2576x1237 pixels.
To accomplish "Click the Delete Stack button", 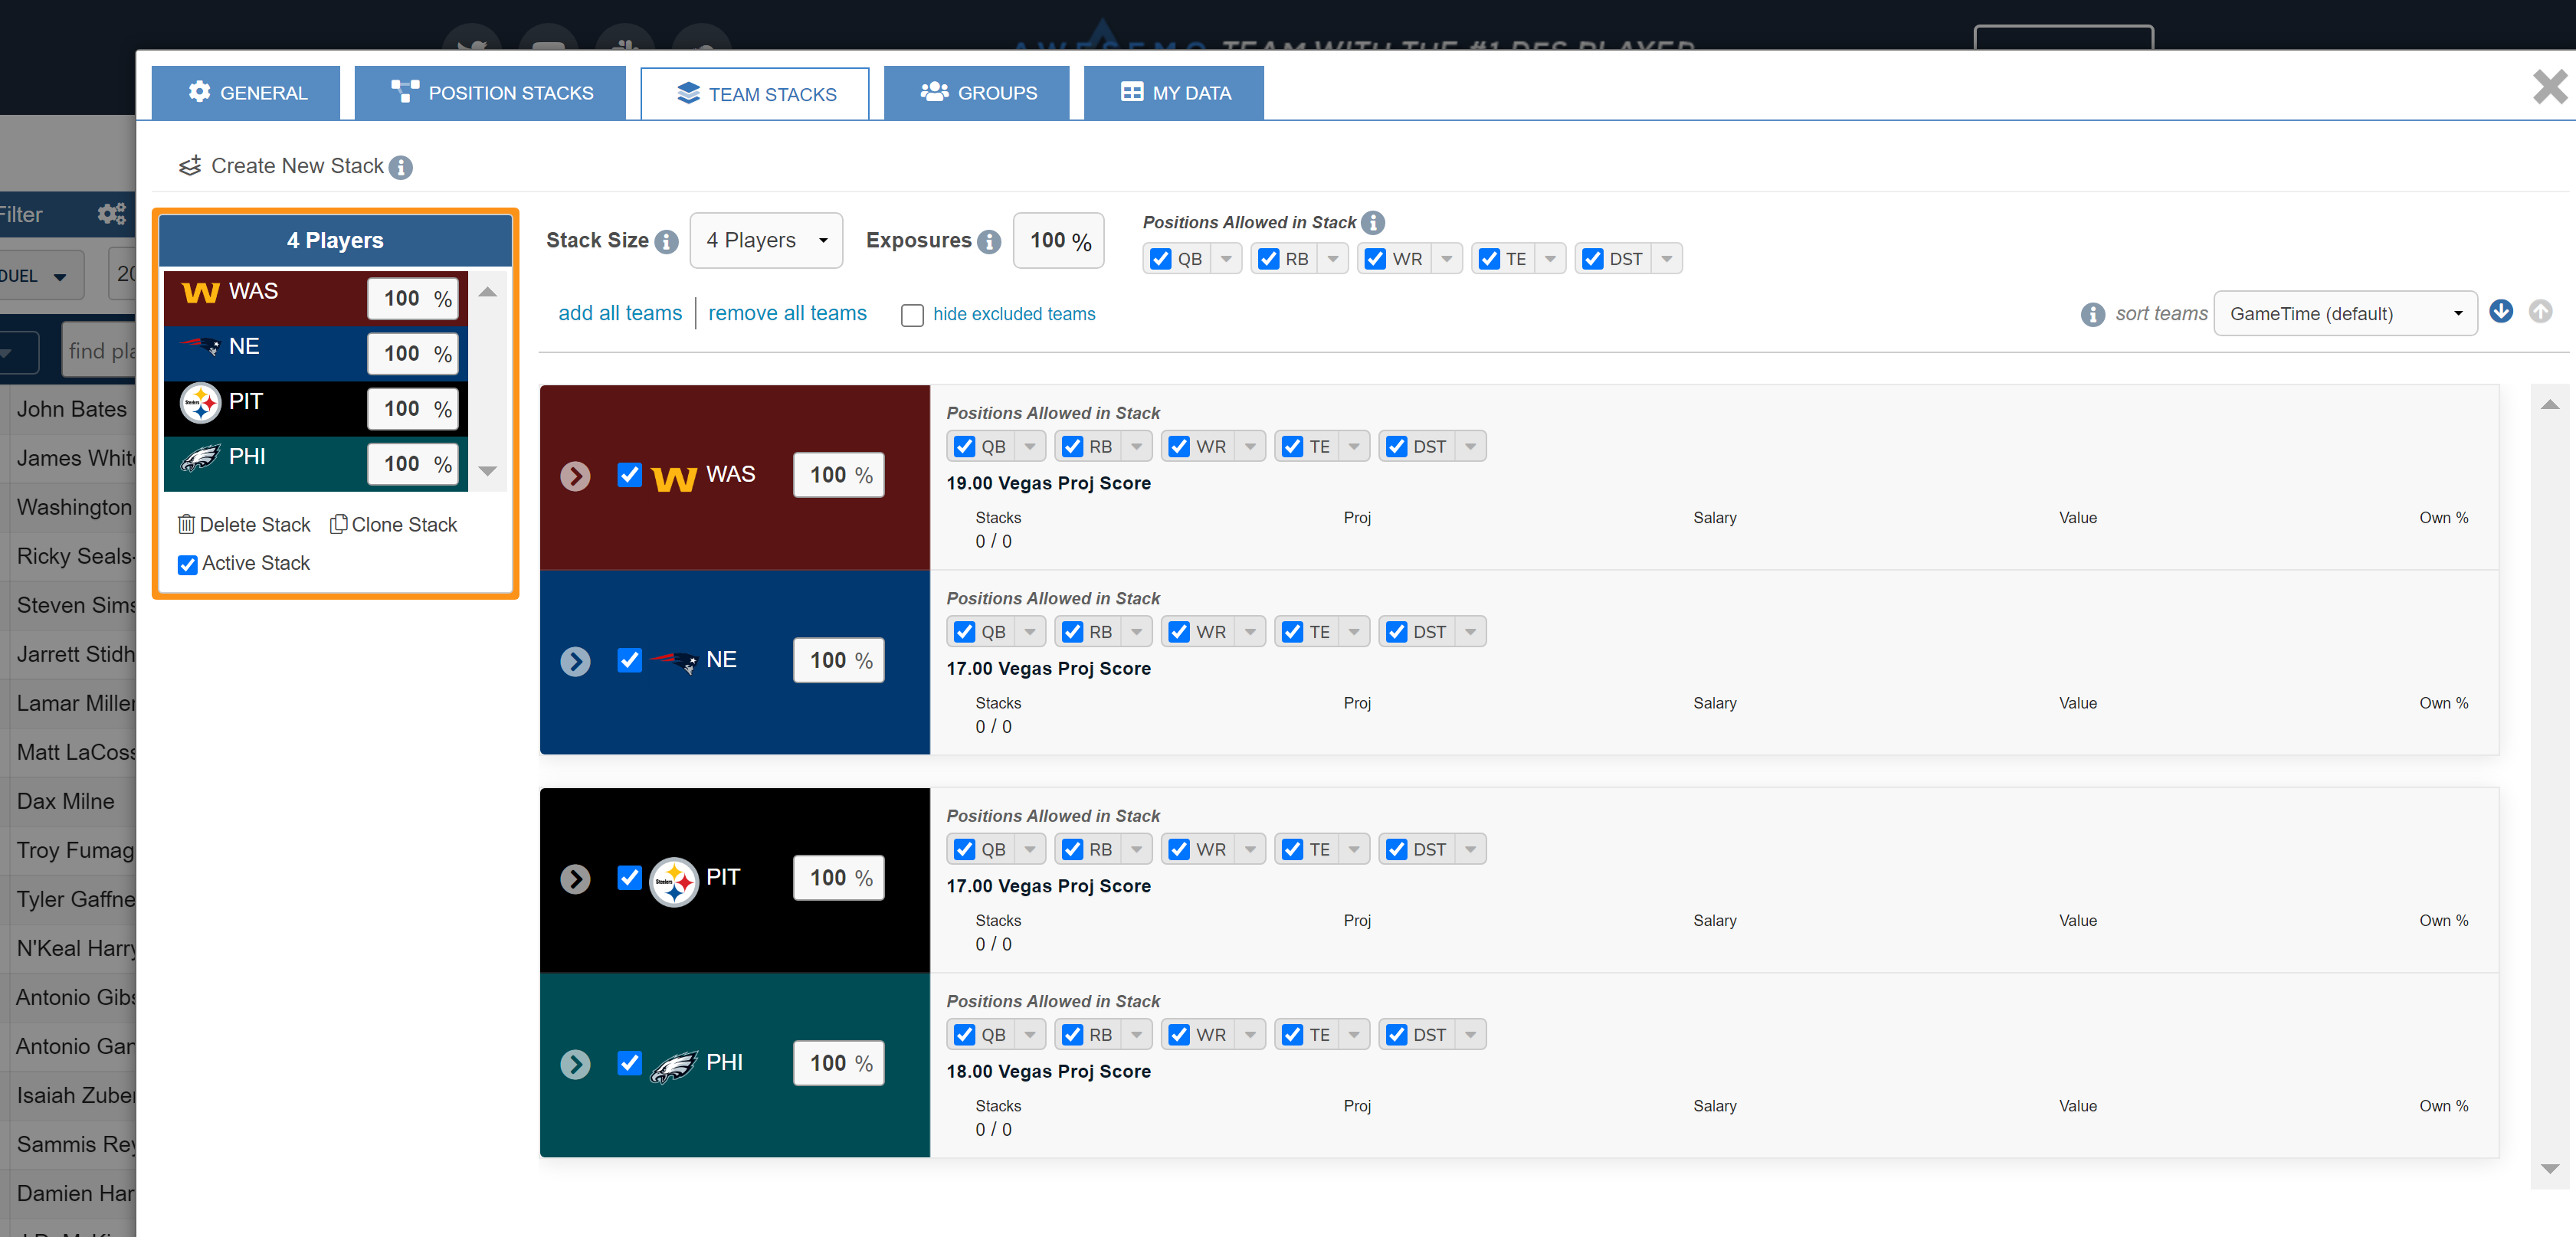I will click(244, 525).
